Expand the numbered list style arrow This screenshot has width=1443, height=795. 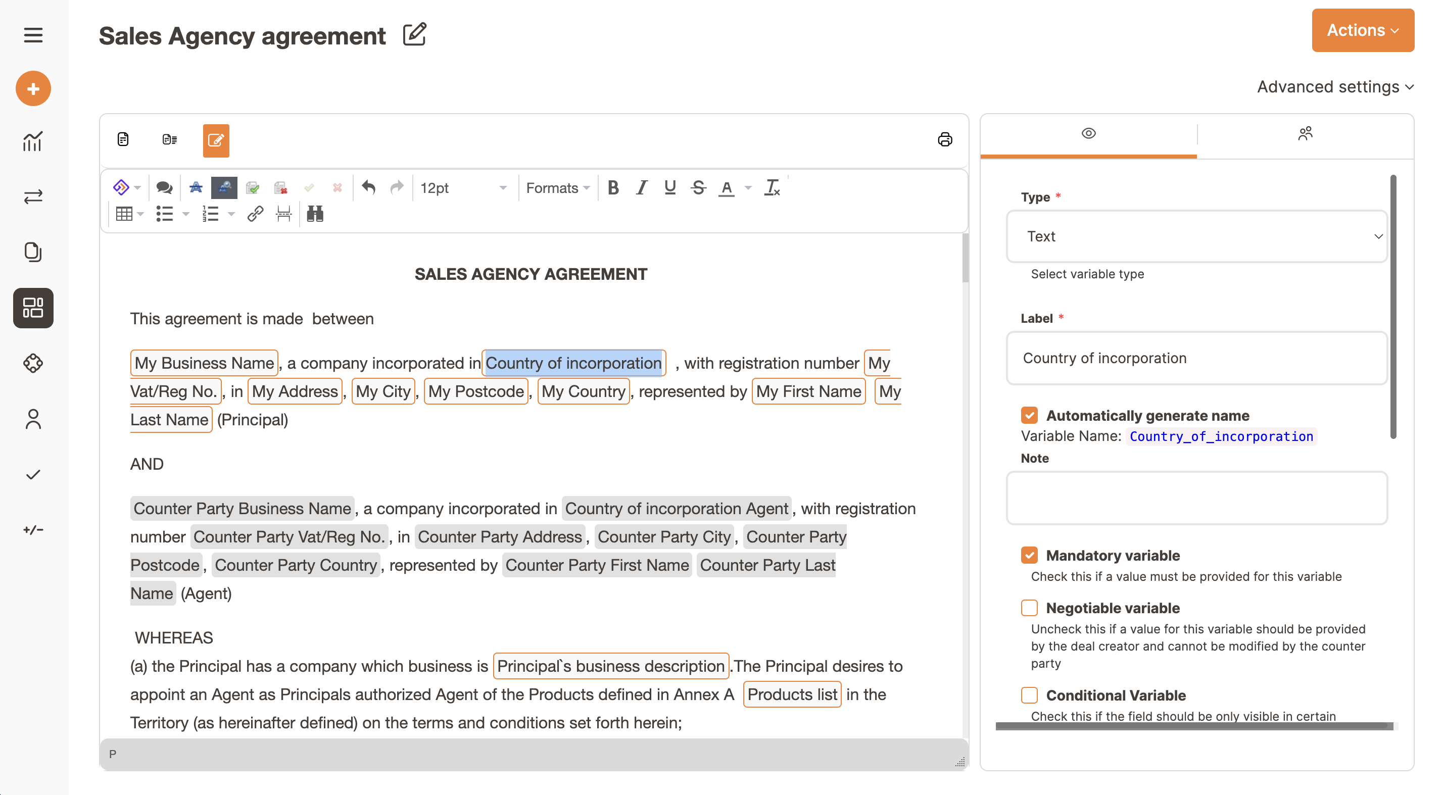231,214
